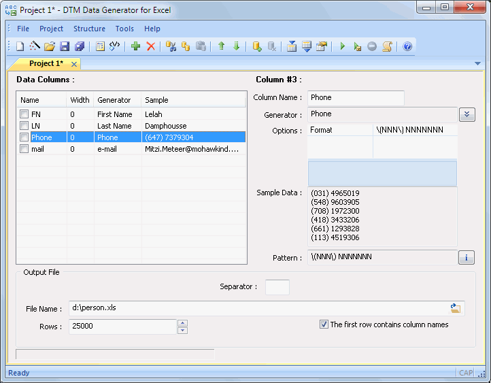Click the yellow cylinder with plus icon
491x383 pixels.
[x=257, y=46]
